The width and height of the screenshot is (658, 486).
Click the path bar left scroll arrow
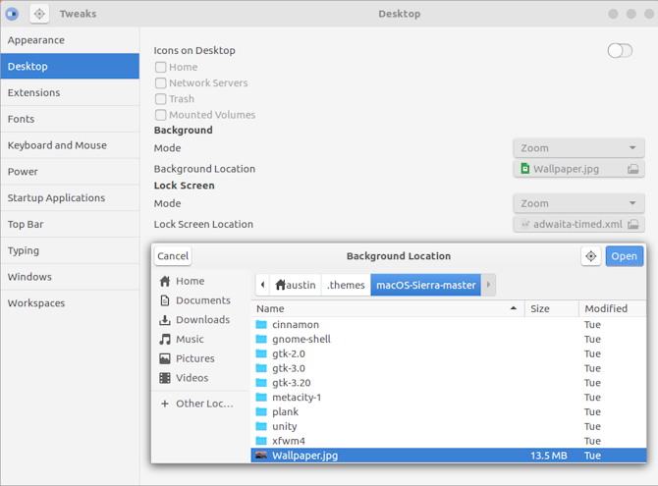(262, 285)
